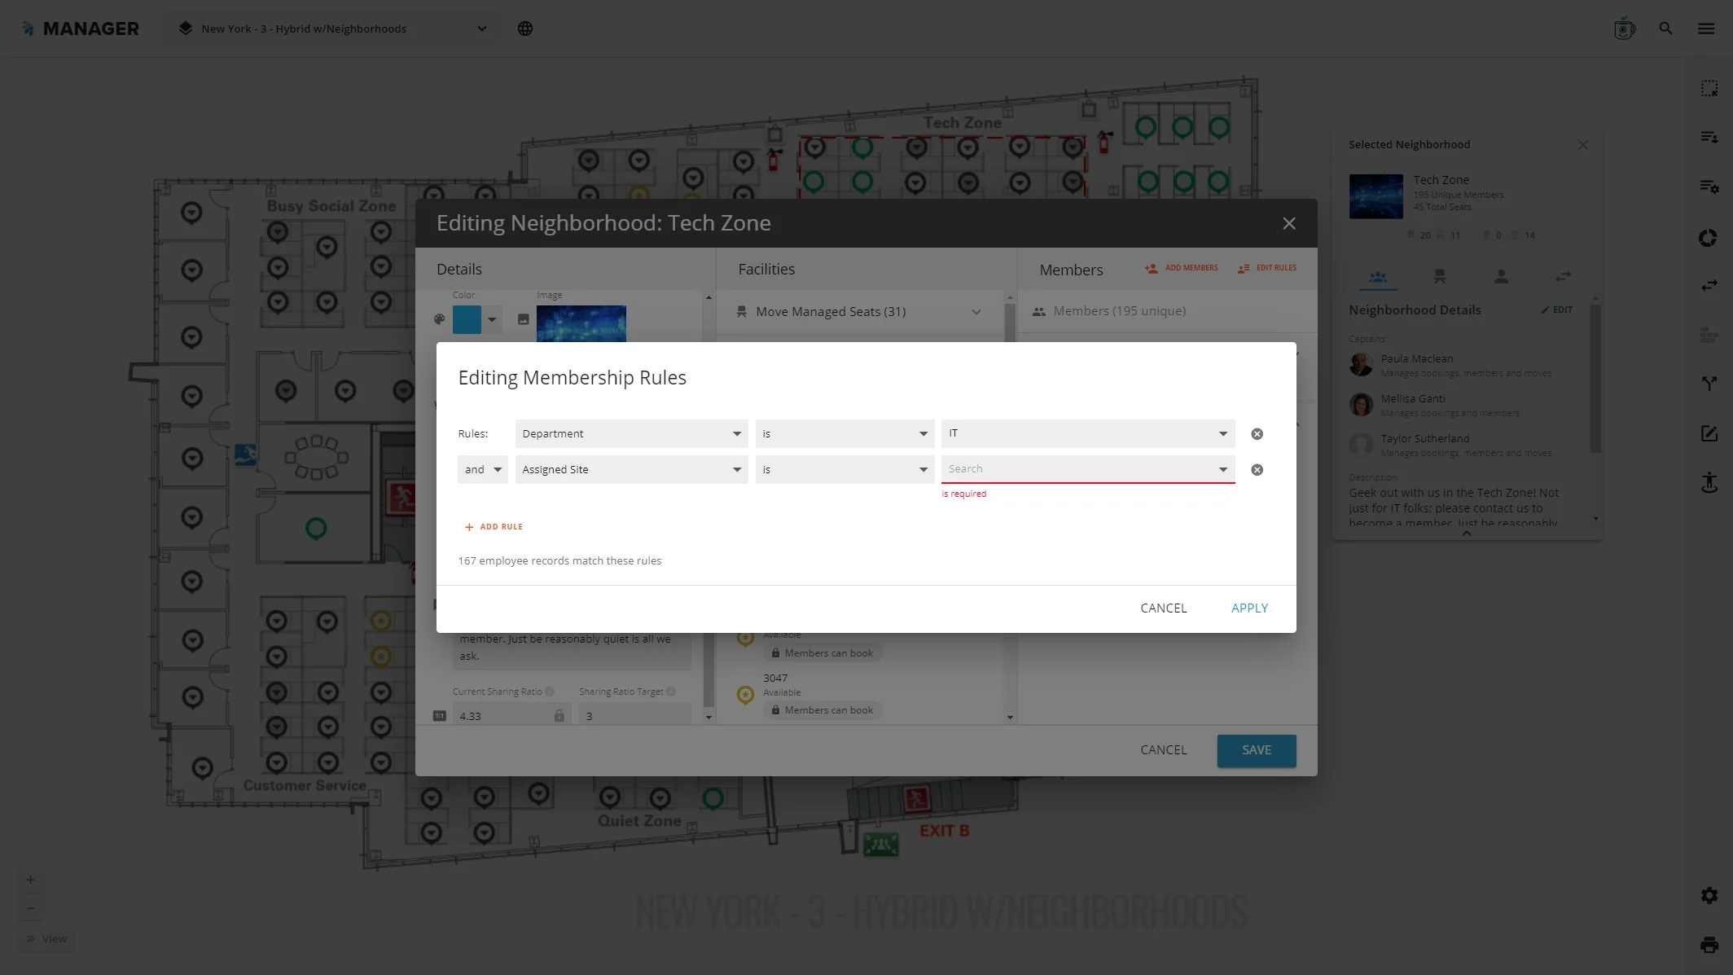1733x975 pixels.
Task: Click the swap arrows icon in right sidebar
Action: click(1709, 285)
